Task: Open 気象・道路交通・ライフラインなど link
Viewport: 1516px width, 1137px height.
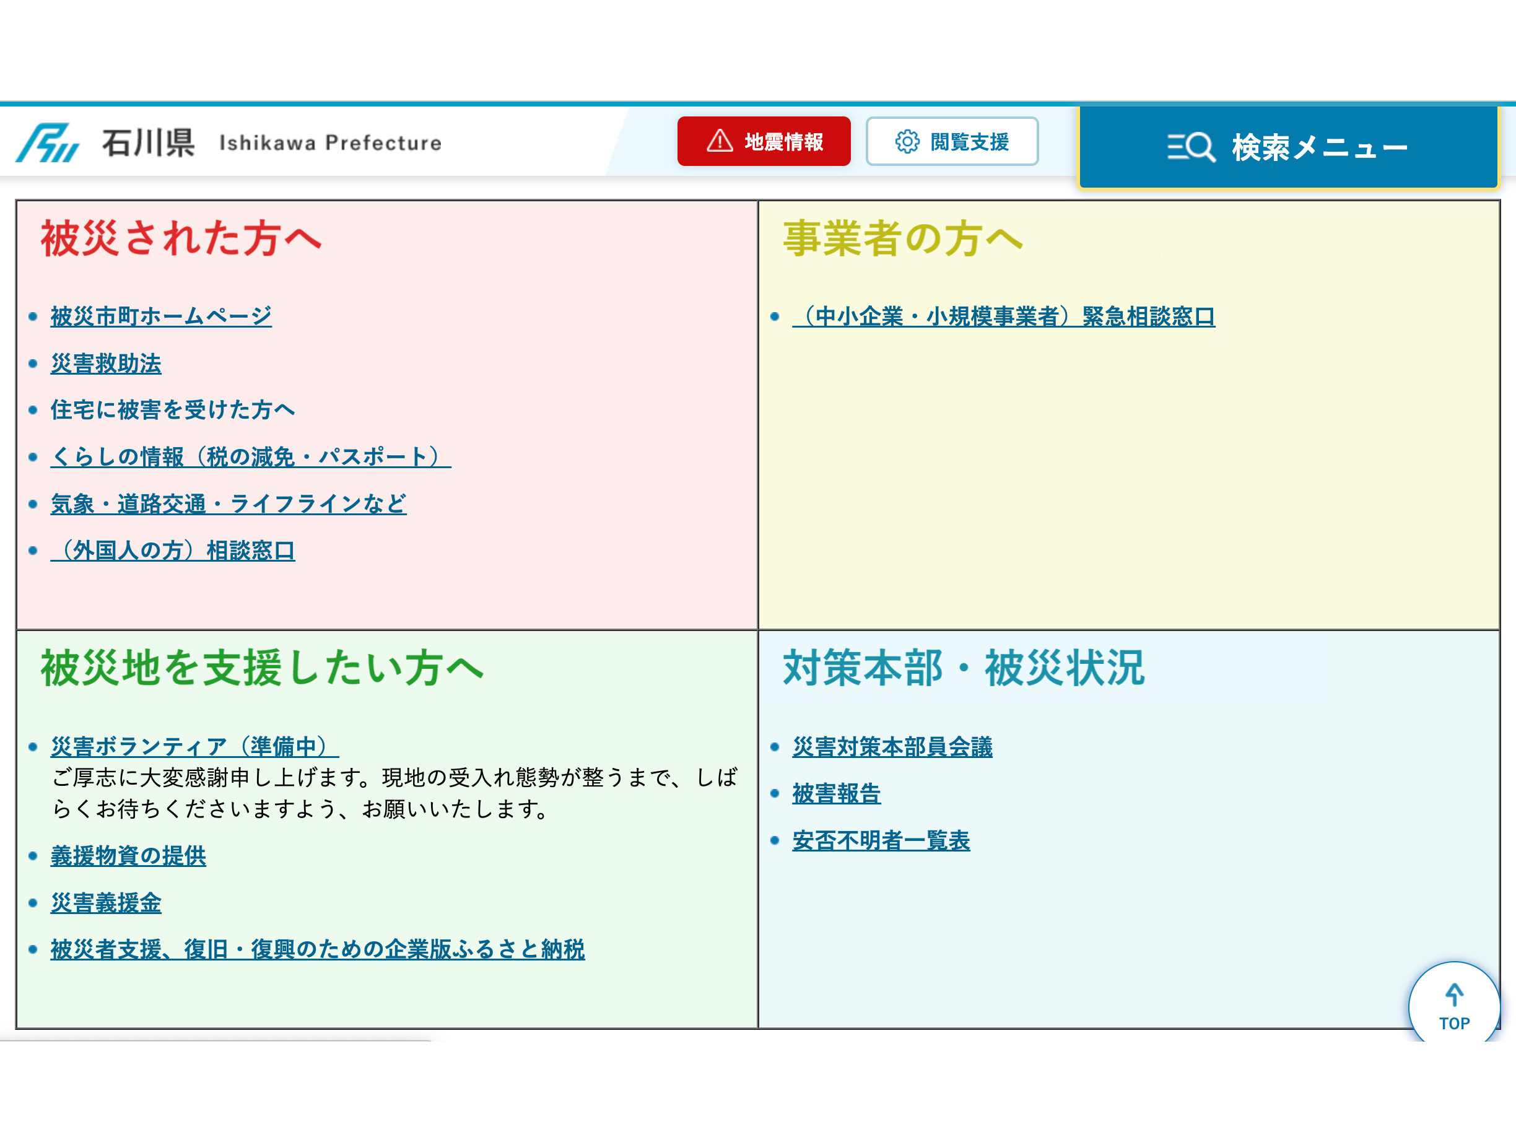Action: (x=229, y=503)
